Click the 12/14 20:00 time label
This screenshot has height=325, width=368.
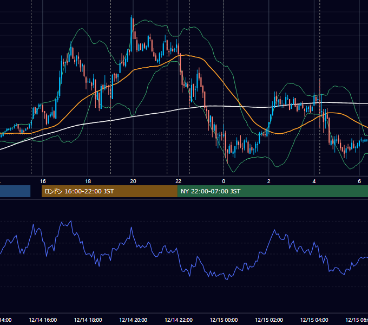point(133,320)
